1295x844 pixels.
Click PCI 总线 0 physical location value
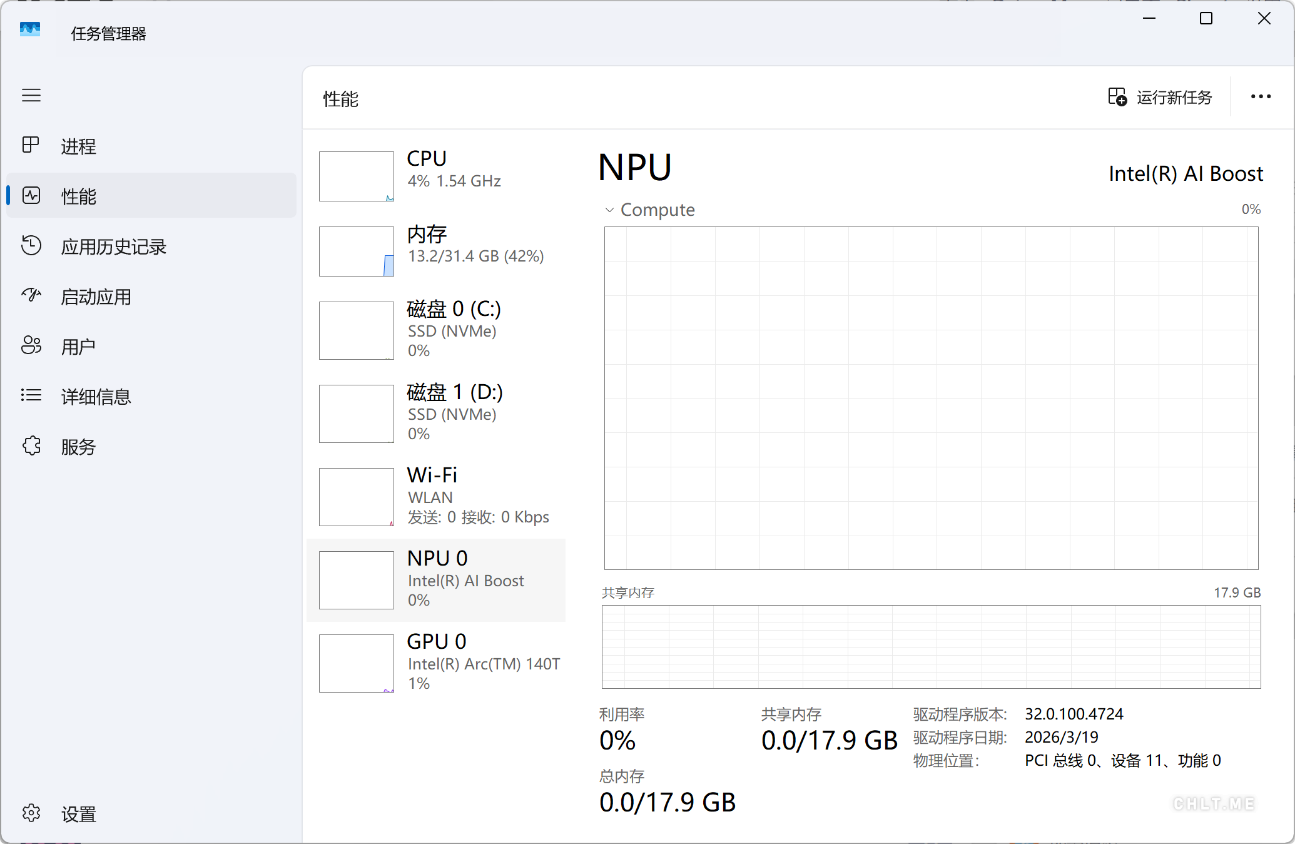tap(1123, 761)
